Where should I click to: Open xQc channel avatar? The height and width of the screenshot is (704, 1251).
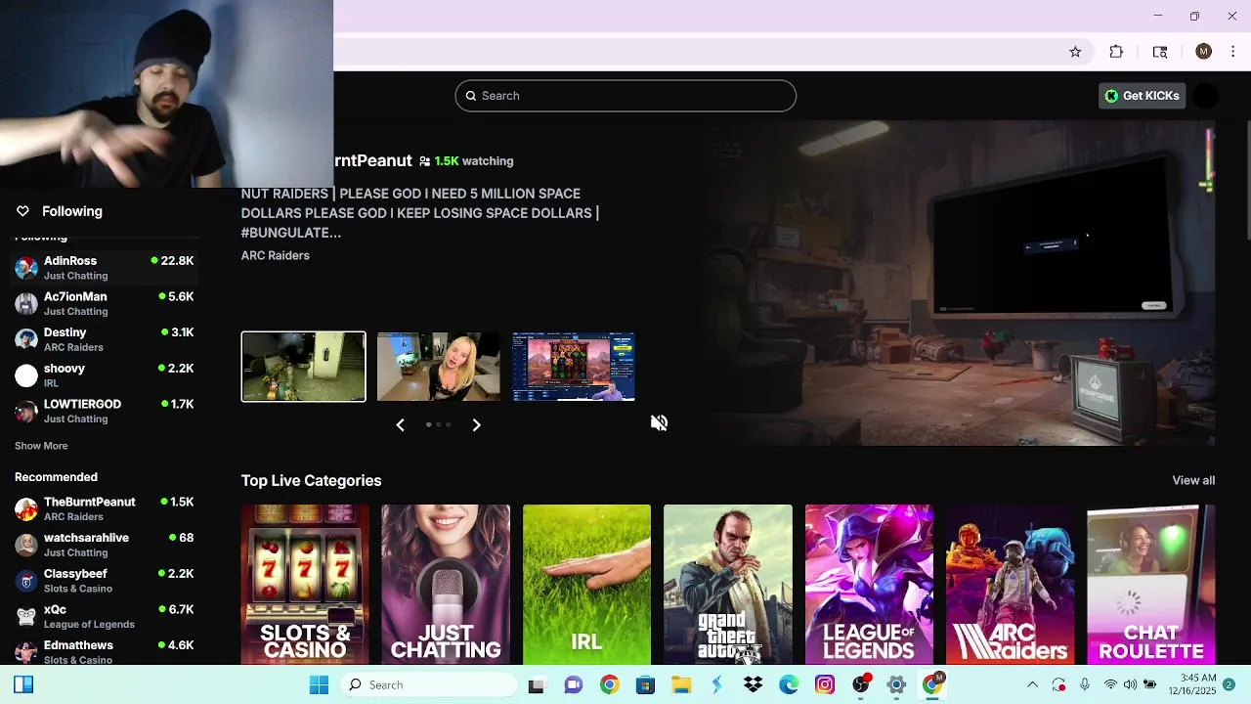coord(26,616)
